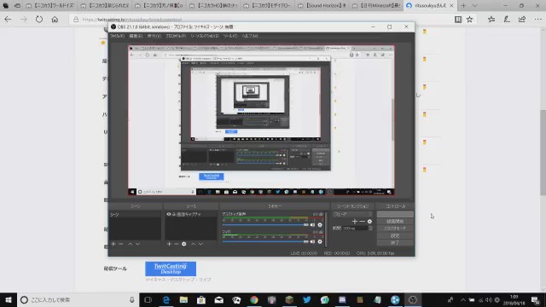Mute microphone (マイク) speaker icon
This screenshot has width=546, height=307.
click(x=312, y=241)
